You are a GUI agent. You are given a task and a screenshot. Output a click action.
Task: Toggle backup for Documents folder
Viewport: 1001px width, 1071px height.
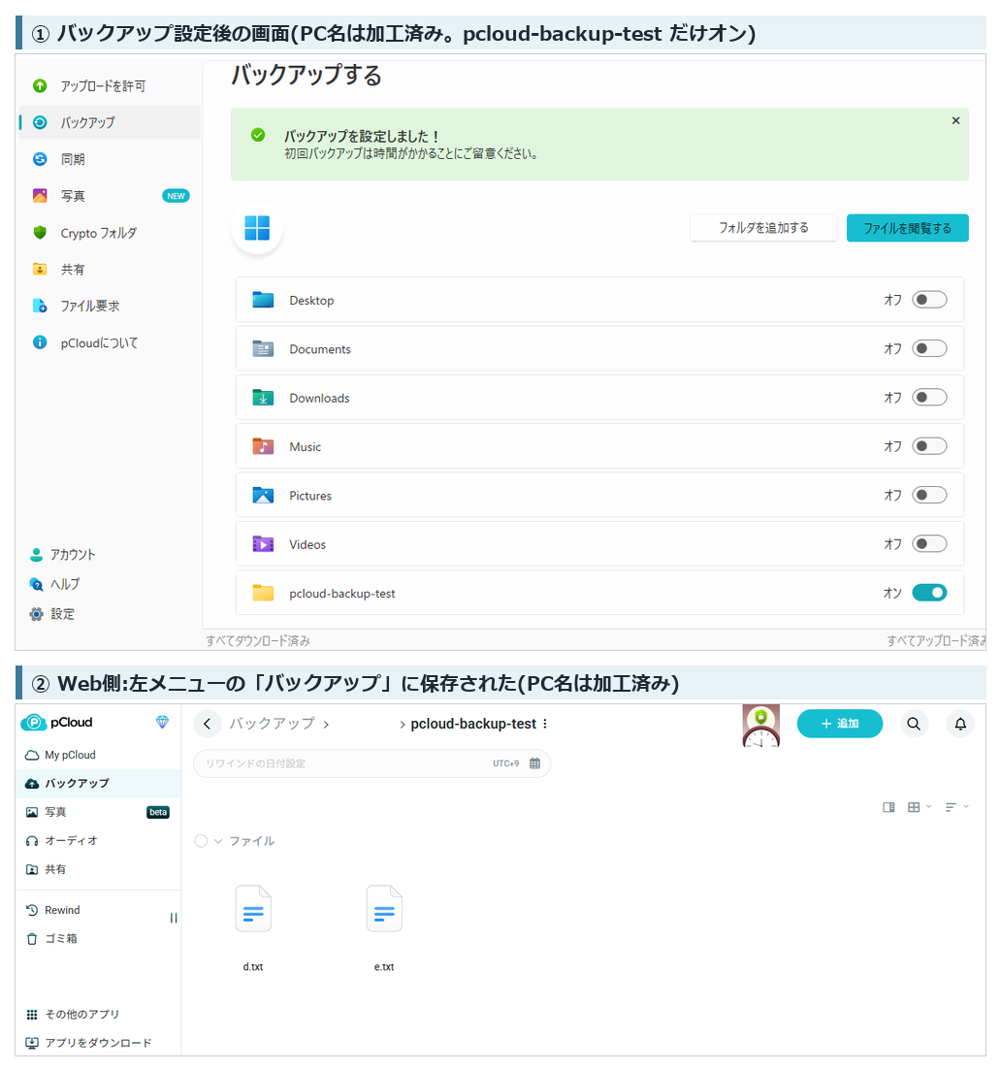929,349
